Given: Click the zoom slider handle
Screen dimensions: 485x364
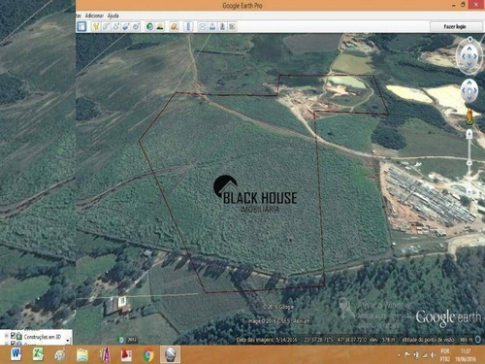Looking at the screenshot, I should click(469, 163).
